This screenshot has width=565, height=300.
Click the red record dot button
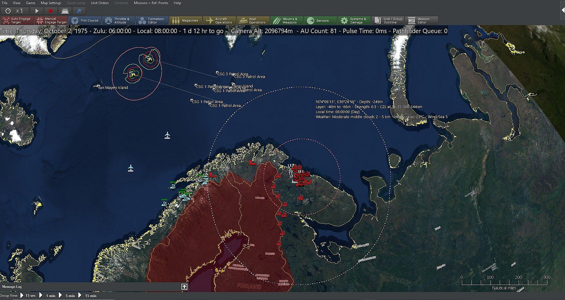click(x=51, y=11)
